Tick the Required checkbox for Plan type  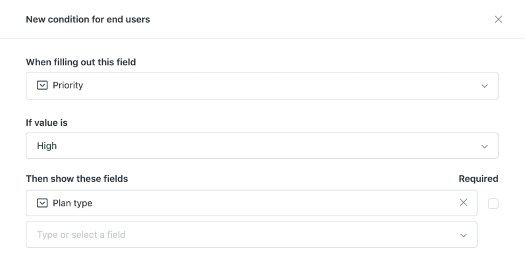(x=493, y=204)
